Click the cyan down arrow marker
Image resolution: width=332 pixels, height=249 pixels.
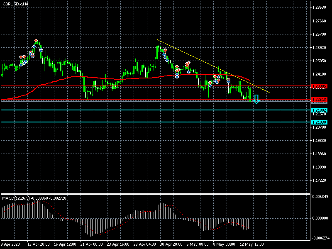(x=256, y=99)
